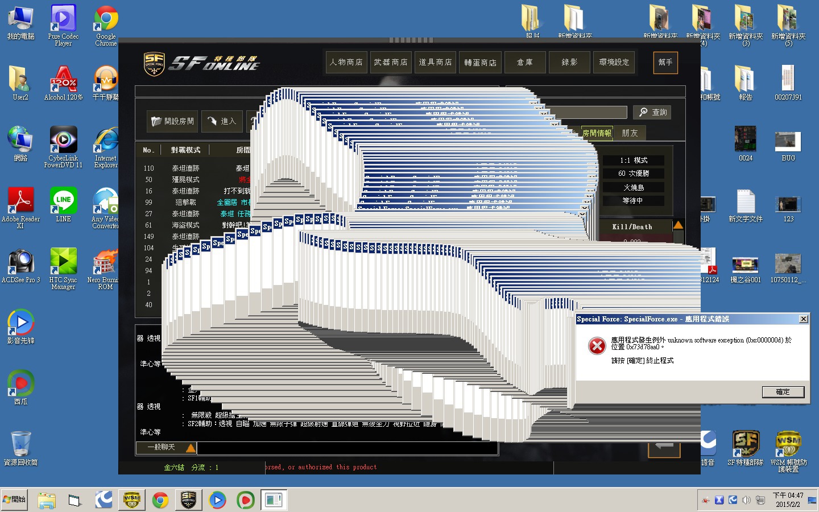Image resolution: width=819 pixels, height=512 pixels.
Task: Click the 對戰模式 column header
Action: point(185,150)
